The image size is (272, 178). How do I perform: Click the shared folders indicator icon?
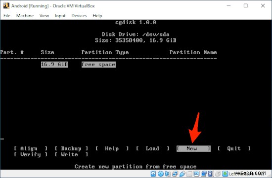189,174
